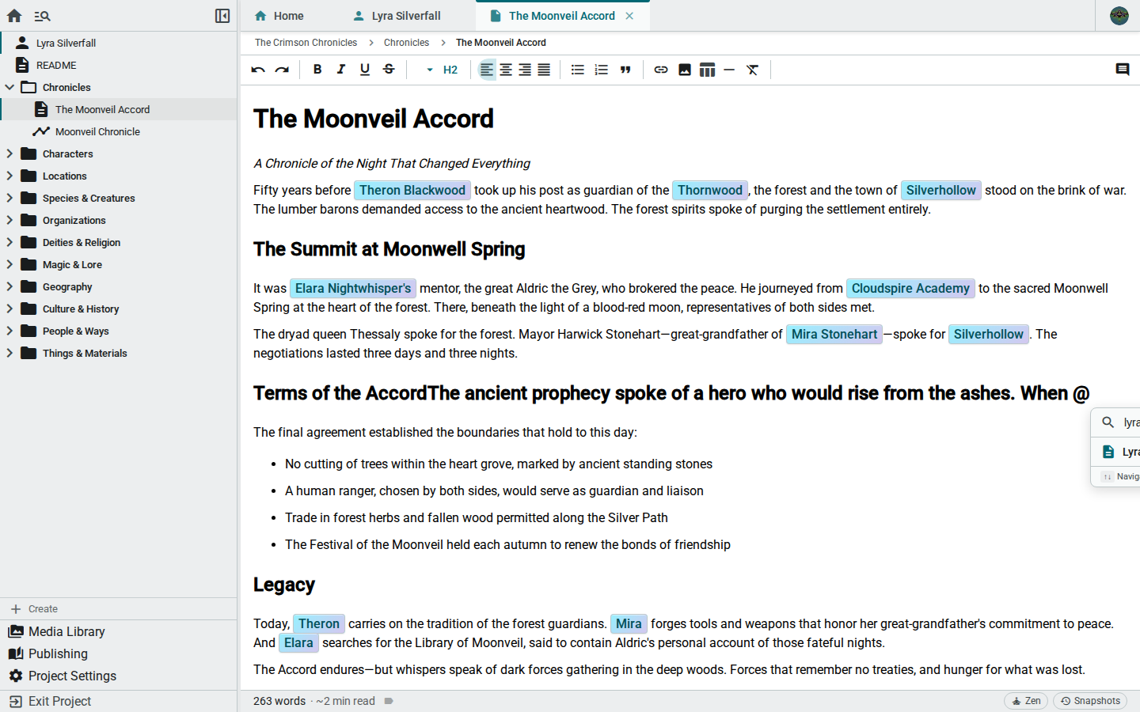The width and height of the screenshot is (1140, 712).
Task: Close The Moonveil Accord tab
Action: click(x=629, y=16)
